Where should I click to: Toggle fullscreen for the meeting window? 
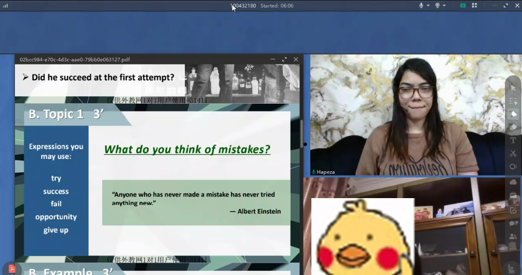(505, 5)
